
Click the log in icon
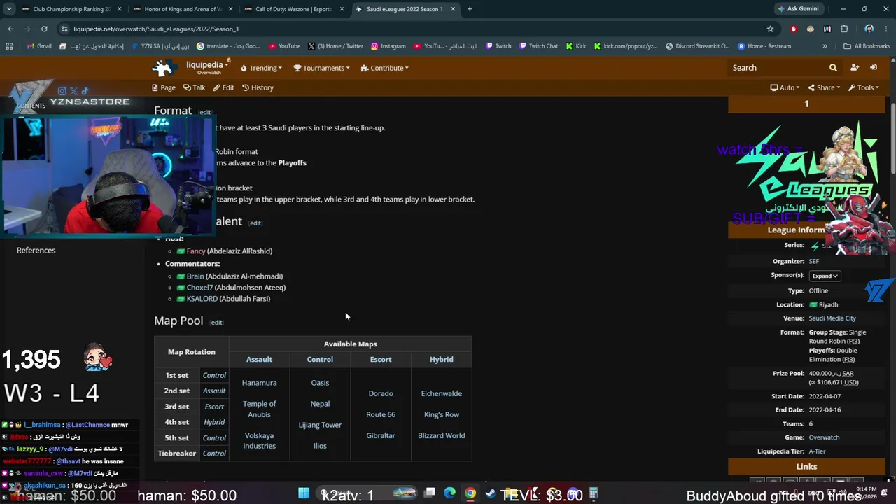tap(874, 68)
